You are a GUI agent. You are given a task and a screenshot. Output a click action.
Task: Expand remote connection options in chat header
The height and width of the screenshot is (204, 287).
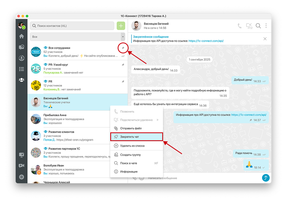[x=249, y=26]
